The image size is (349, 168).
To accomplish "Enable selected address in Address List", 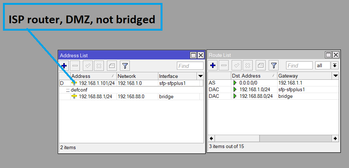I will 88,66.
